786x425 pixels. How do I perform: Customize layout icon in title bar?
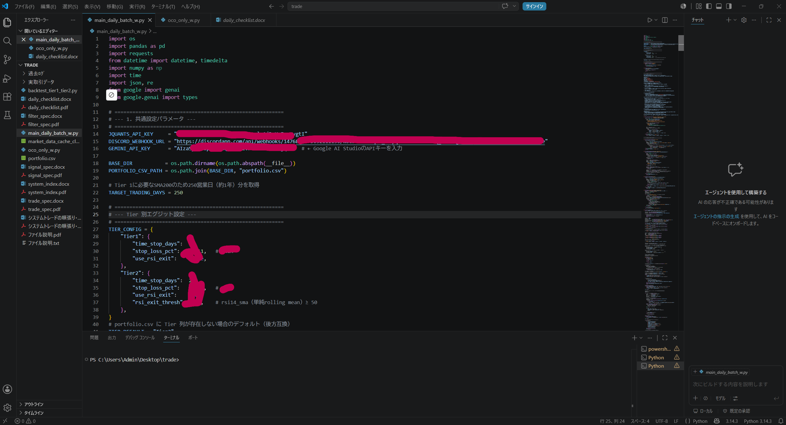click(x=699, y=6)
